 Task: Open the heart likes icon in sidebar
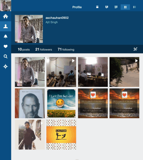pos(6,46)
